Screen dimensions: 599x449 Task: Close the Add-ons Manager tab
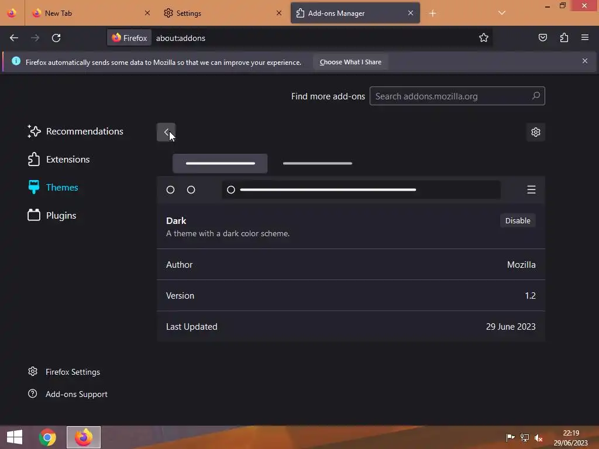point(411,13)
